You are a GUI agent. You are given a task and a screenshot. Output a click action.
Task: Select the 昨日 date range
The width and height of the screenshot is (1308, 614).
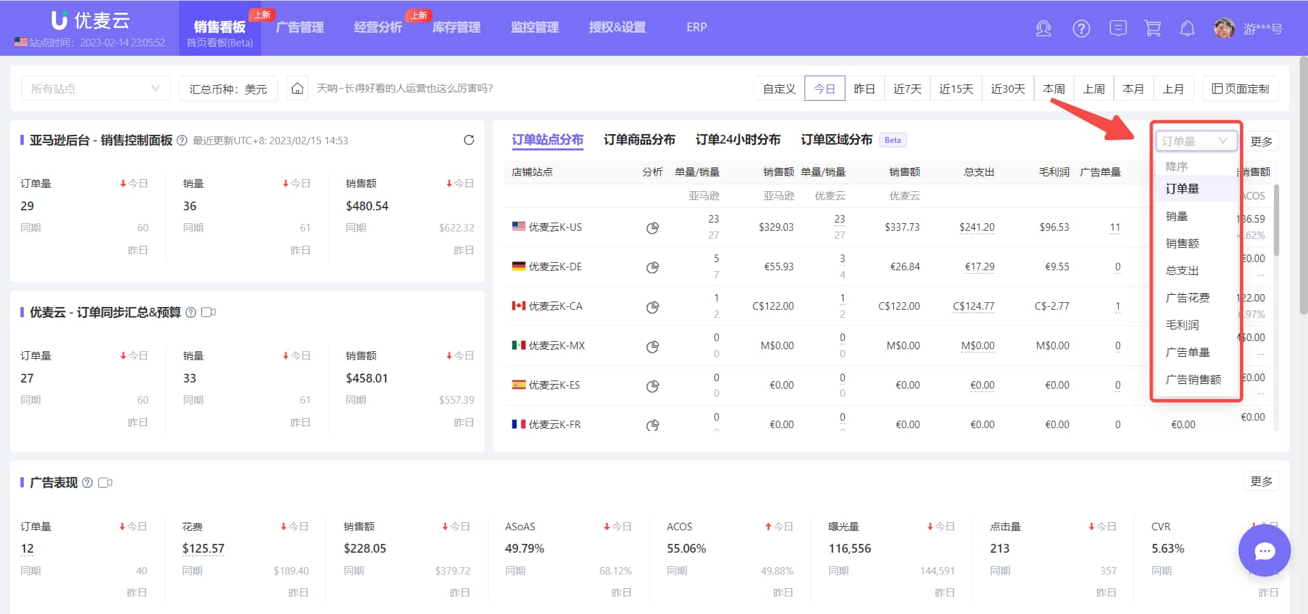pos(865,88)
